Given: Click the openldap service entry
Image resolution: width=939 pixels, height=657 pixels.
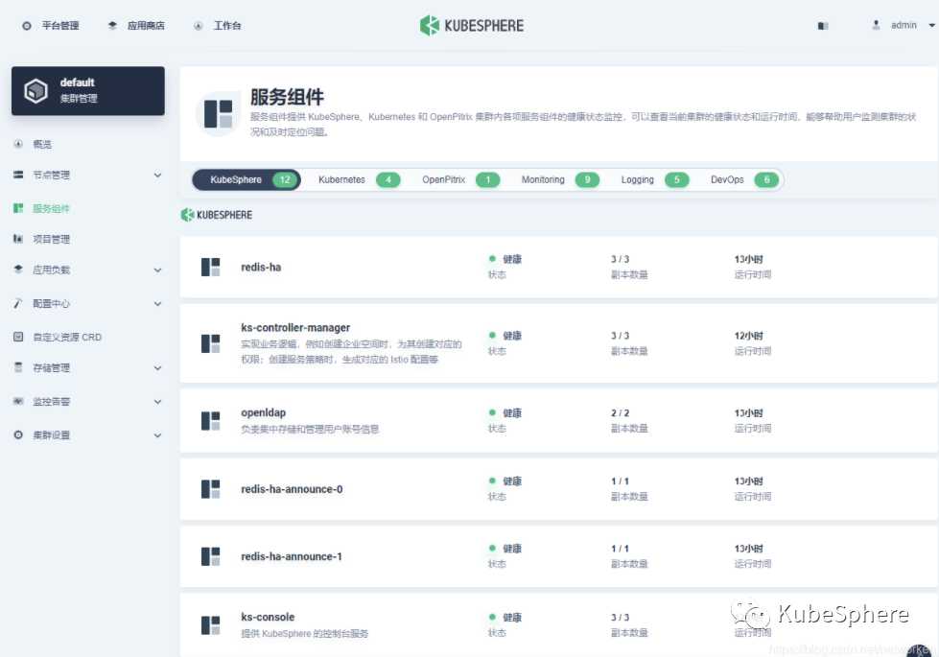Looking at the screenshot, I should [x=210, y=419].
